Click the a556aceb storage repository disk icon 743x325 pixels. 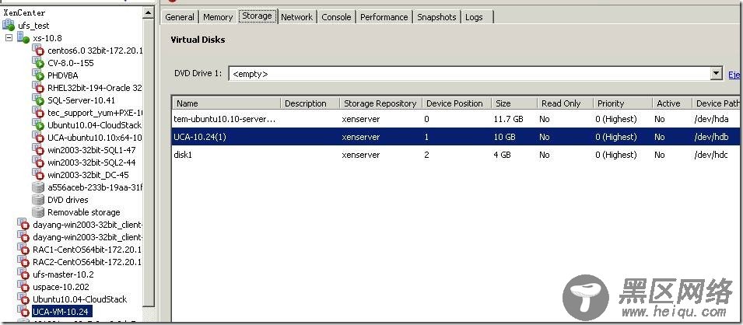pos(38,187)
